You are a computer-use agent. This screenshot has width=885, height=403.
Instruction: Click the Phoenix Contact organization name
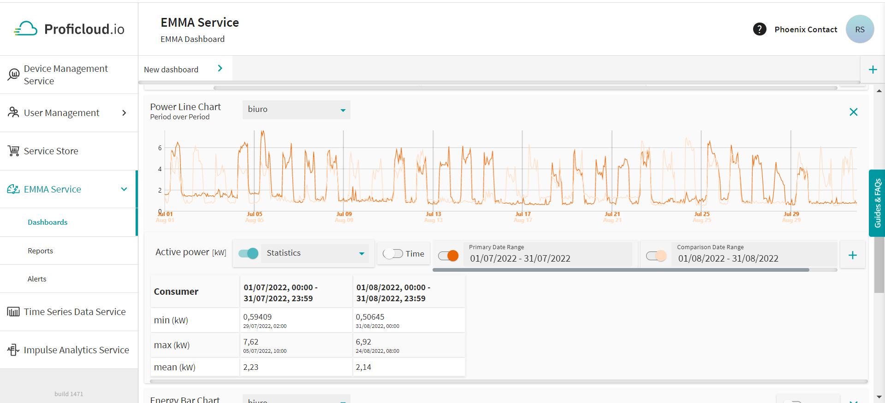click(806, 29)
